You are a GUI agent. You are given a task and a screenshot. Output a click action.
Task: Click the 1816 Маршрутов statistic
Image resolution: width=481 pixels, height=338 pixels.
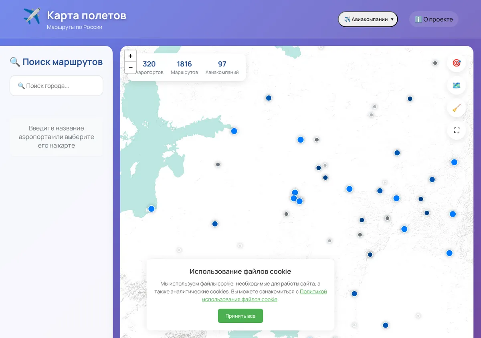184,68
